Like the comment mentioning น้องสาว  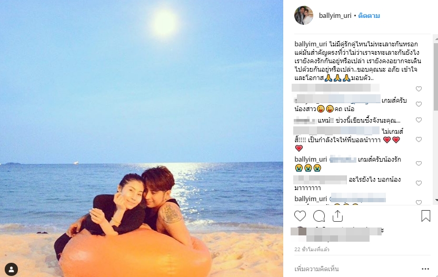tap(419, 104)
